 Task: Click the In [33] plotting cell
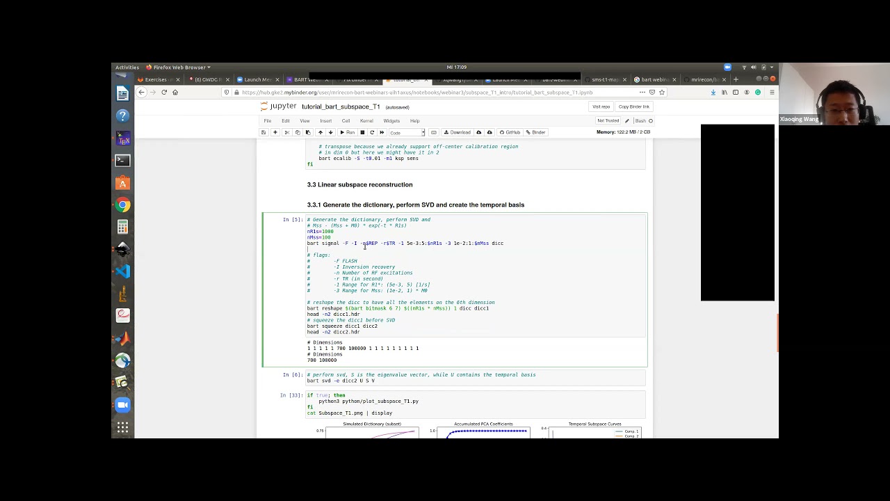[x=476, y=404]
